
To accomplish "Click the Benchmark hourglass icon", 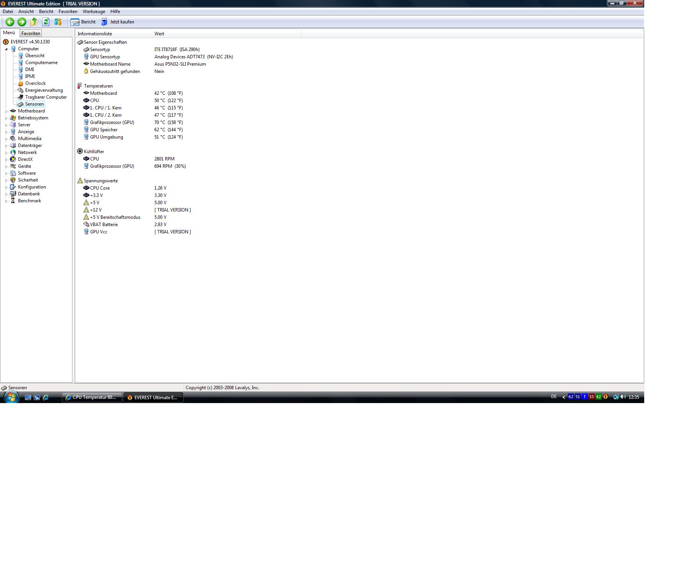I will (13, 201).
